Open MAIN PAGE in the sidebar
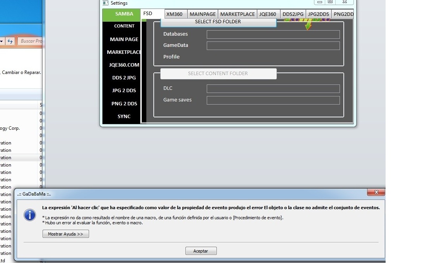 tap(124, 39)
